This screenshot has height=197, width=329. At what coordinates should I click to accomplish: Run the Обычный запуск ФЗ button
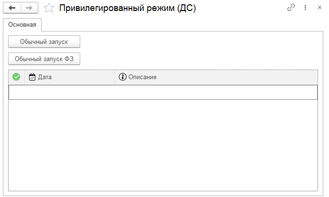pos(44,59)
